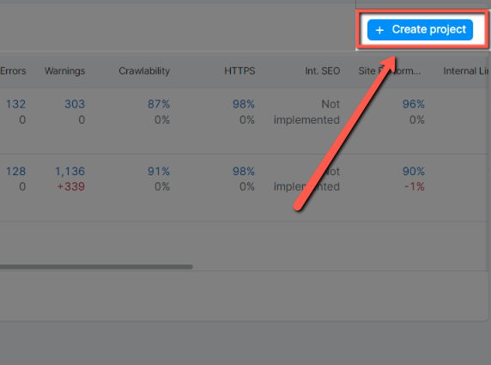Sort by the HTTPS column header
Screen dimensions: 491x365
click(239, 71)
